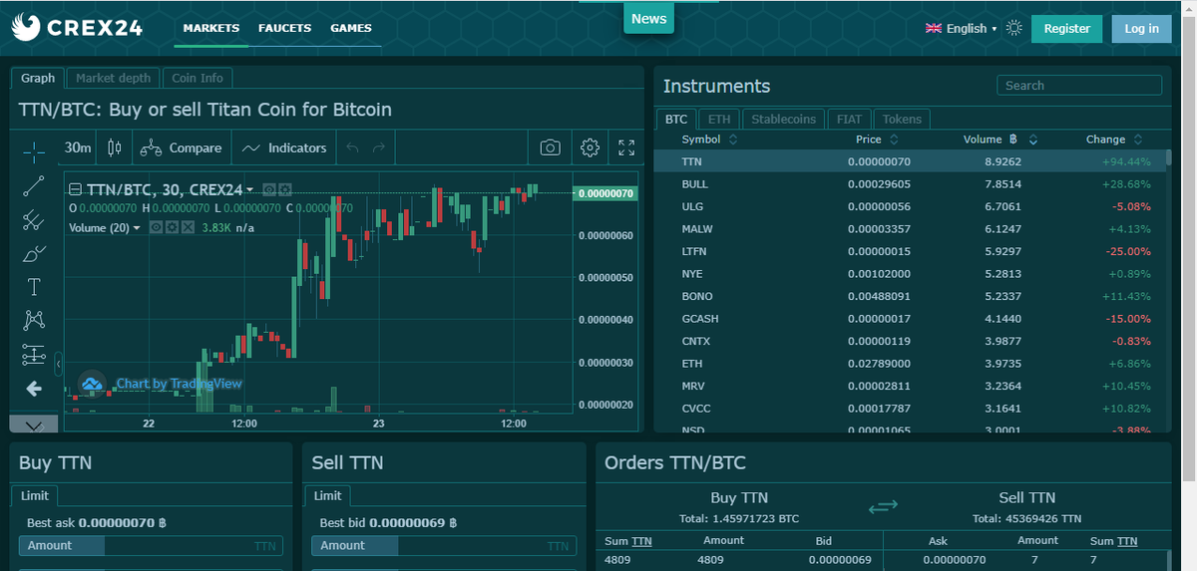Screen dimensions: 1197x571
Task: Click the TradingView cloud logo
Action: 92,384
